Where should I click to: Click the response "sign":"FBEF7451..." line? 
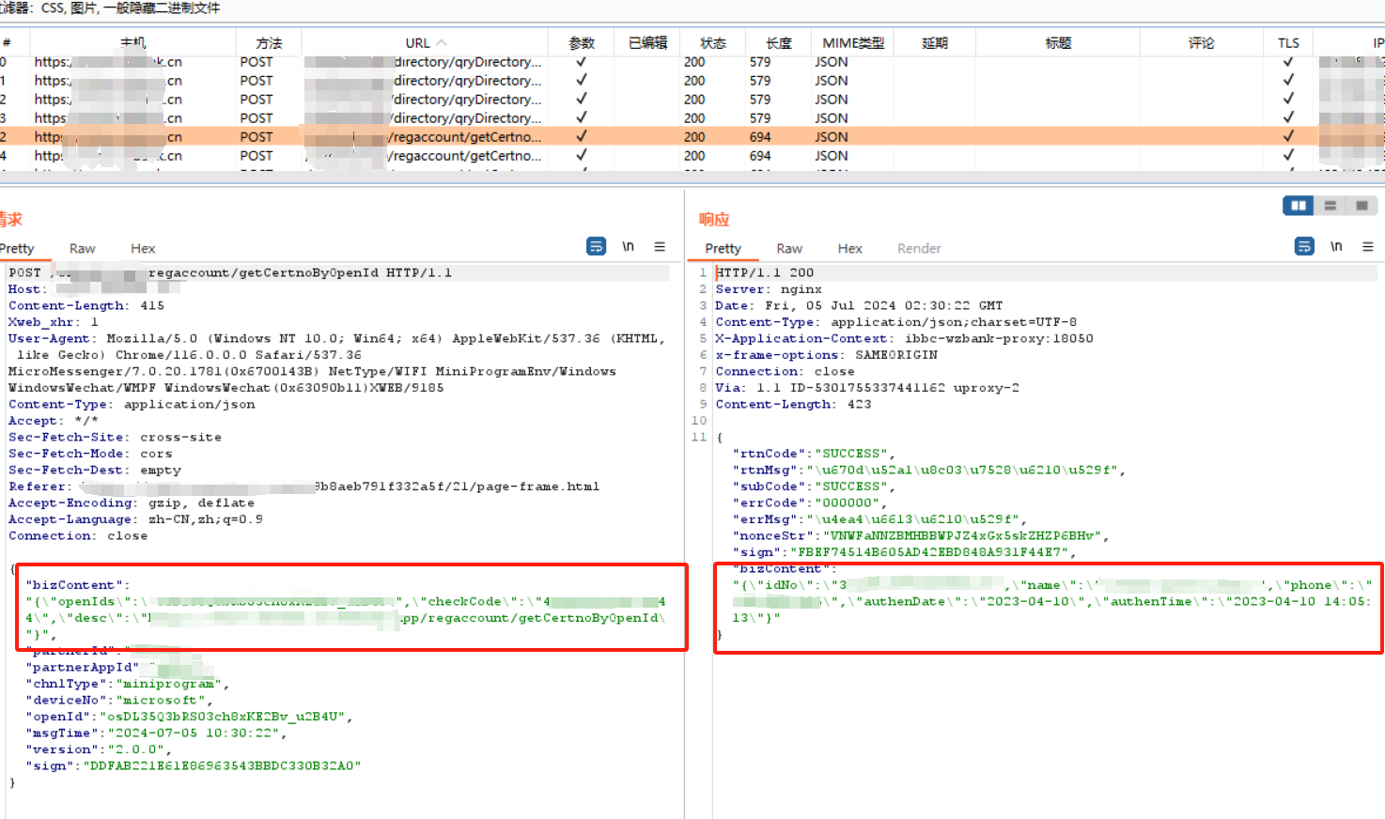click(x=904, y=552)
